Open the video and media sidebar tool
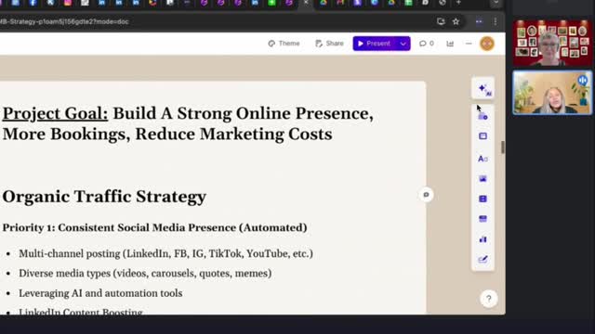Viewport: 595px width, 334px height. click(483, 199)
